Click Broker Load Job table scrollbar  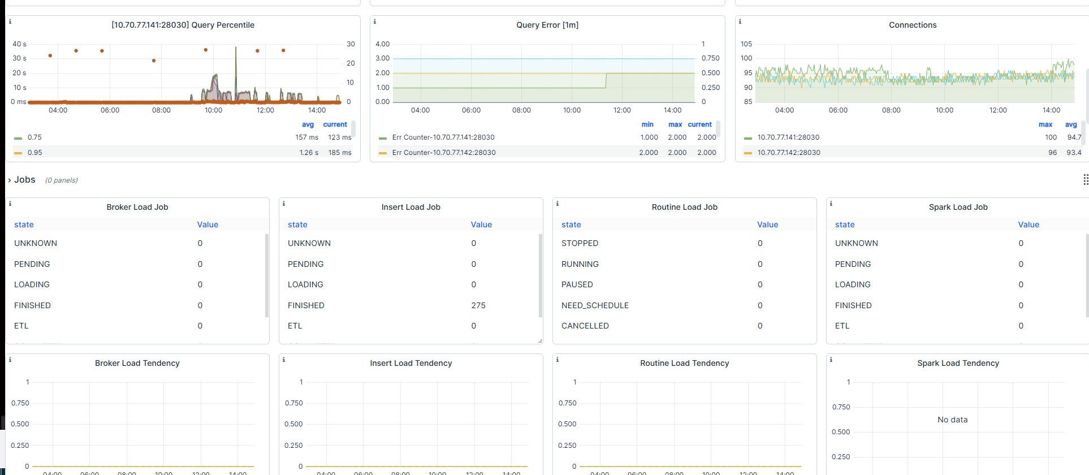pyautogui.click(x=267, y=275)
